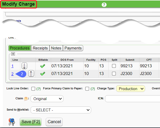
Task: Expand the Claim Original dropdown
Action: [47, 99]
